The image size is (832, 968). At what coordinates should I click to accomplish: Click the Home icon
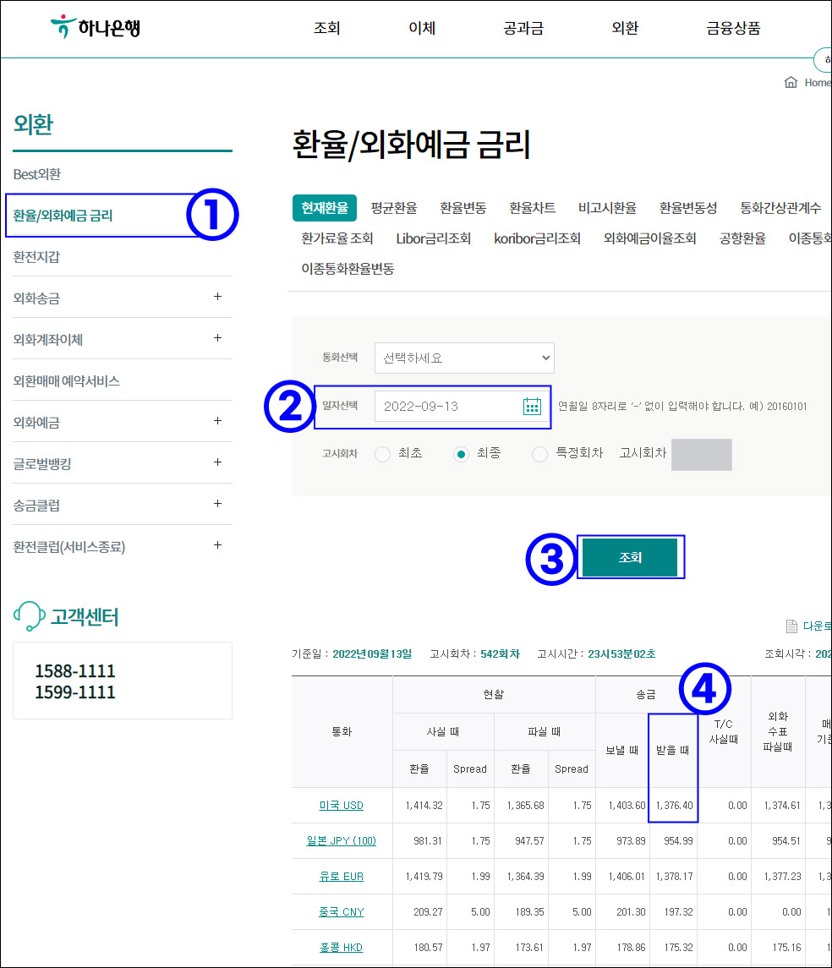(x=791, y=82)
